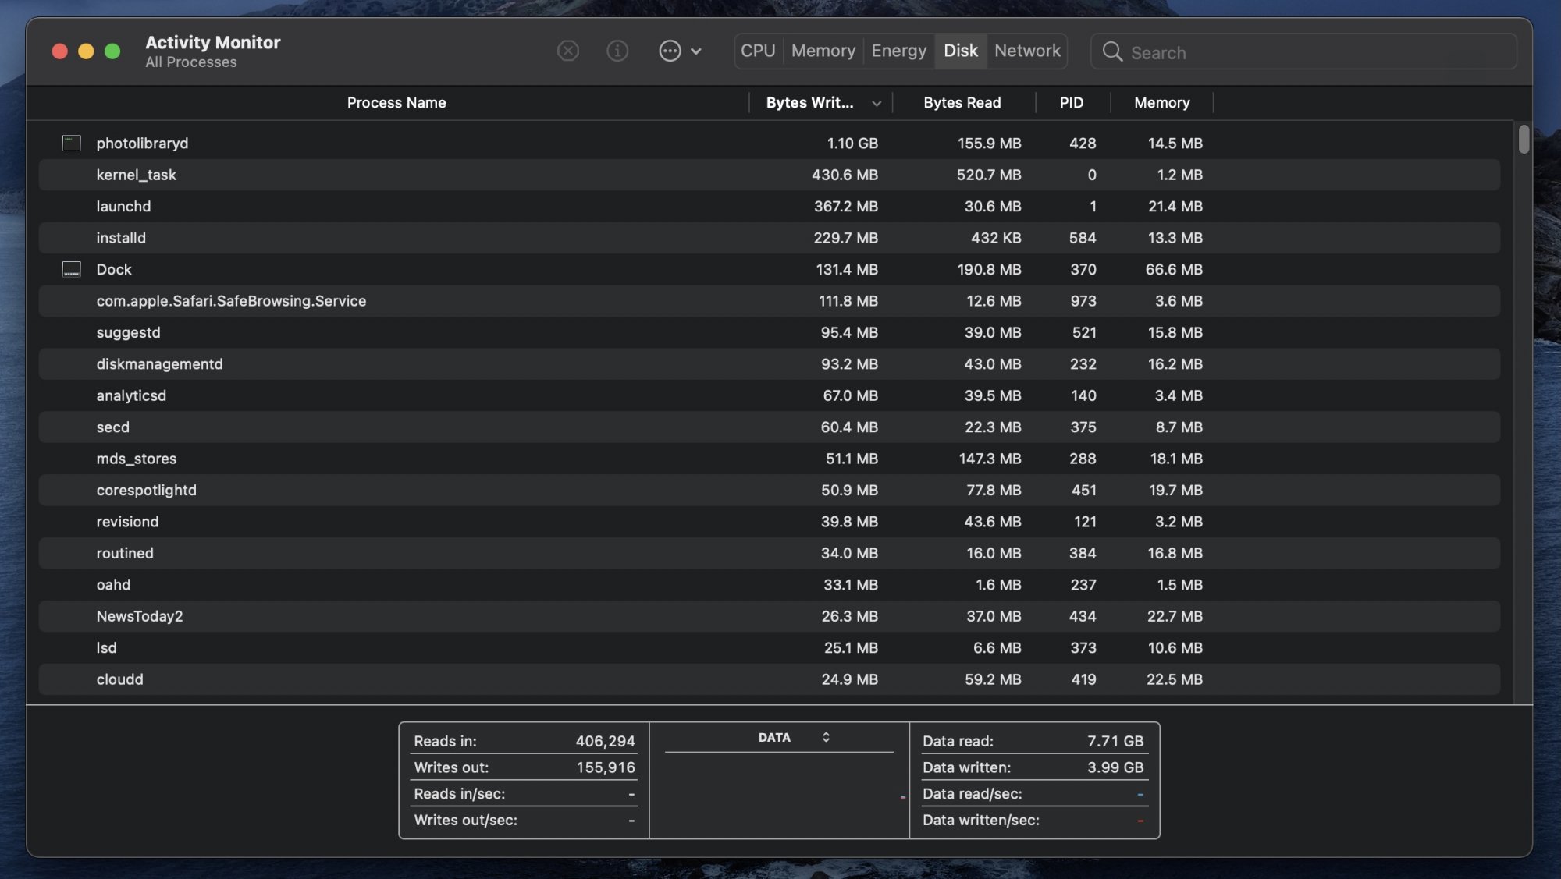This screenshot has height=879, width=1561.
Task: Click the ellipsis more options icon
Action: pyautogui.click(x=670, y=51)
